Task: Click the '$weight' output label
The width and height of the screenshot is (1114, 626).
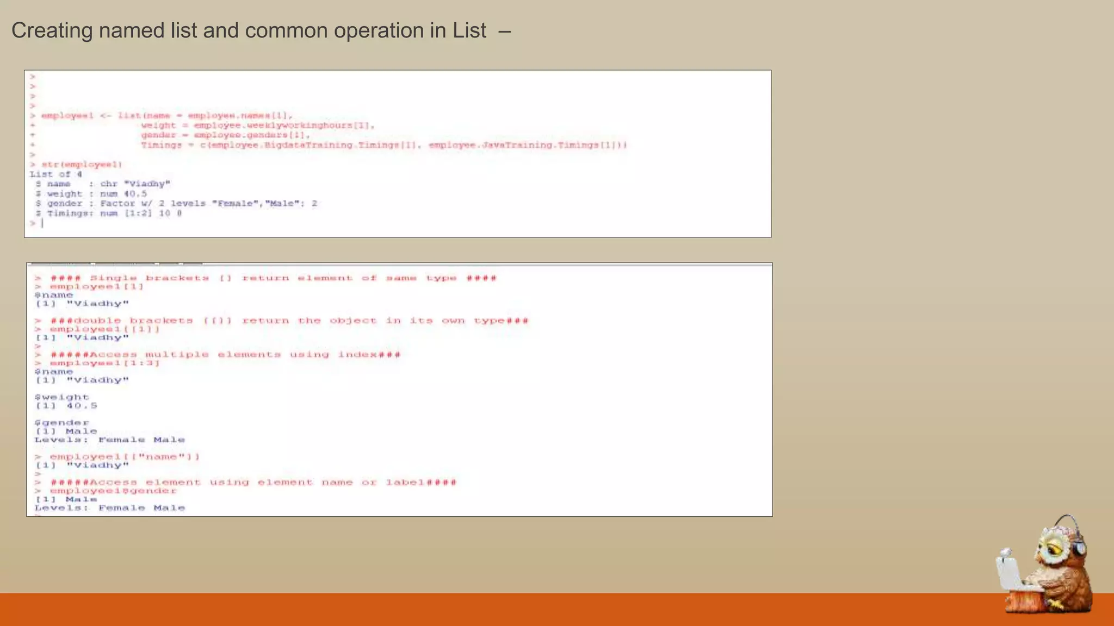Action: pyautogui.click(x=61, y=397)
